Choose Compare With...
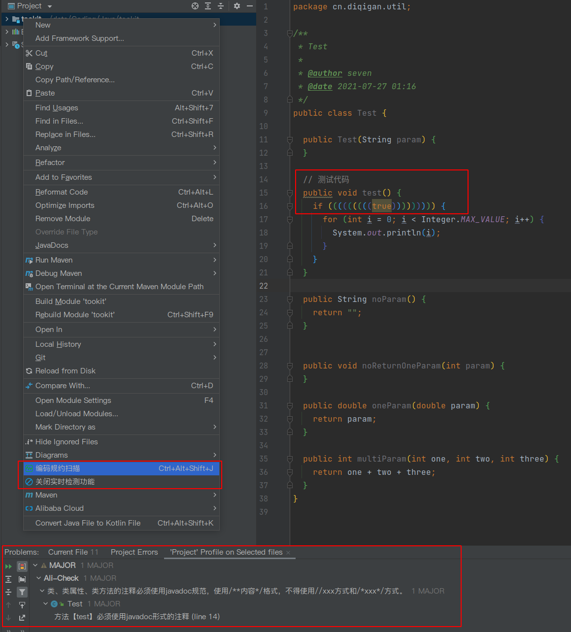 pos(121,386)
